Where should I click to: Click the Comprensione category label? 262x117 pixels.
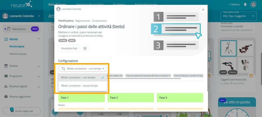99,21
